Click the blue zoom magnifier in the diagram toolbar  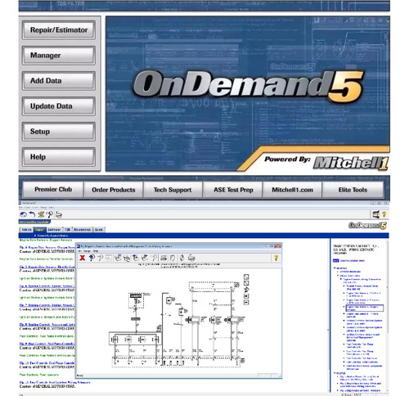point(92,258)
